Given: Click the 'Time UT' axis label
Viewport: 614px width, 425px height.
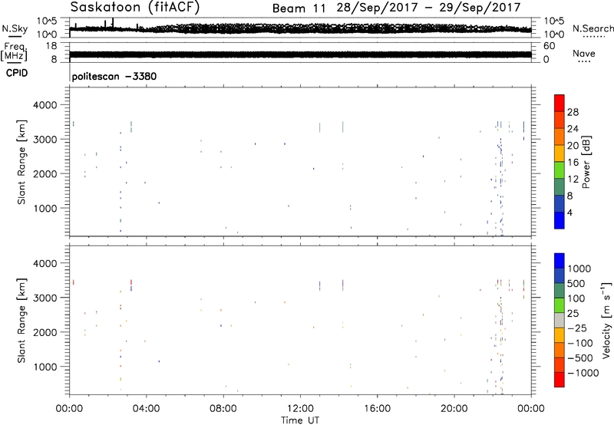Looking at the screenshot, I should (300, 420).
